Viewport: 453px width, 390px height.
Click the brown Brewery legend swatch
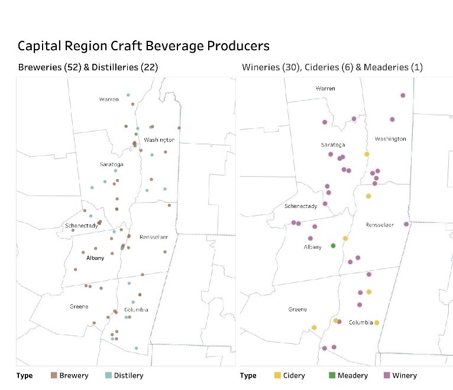tap(54, 375)
